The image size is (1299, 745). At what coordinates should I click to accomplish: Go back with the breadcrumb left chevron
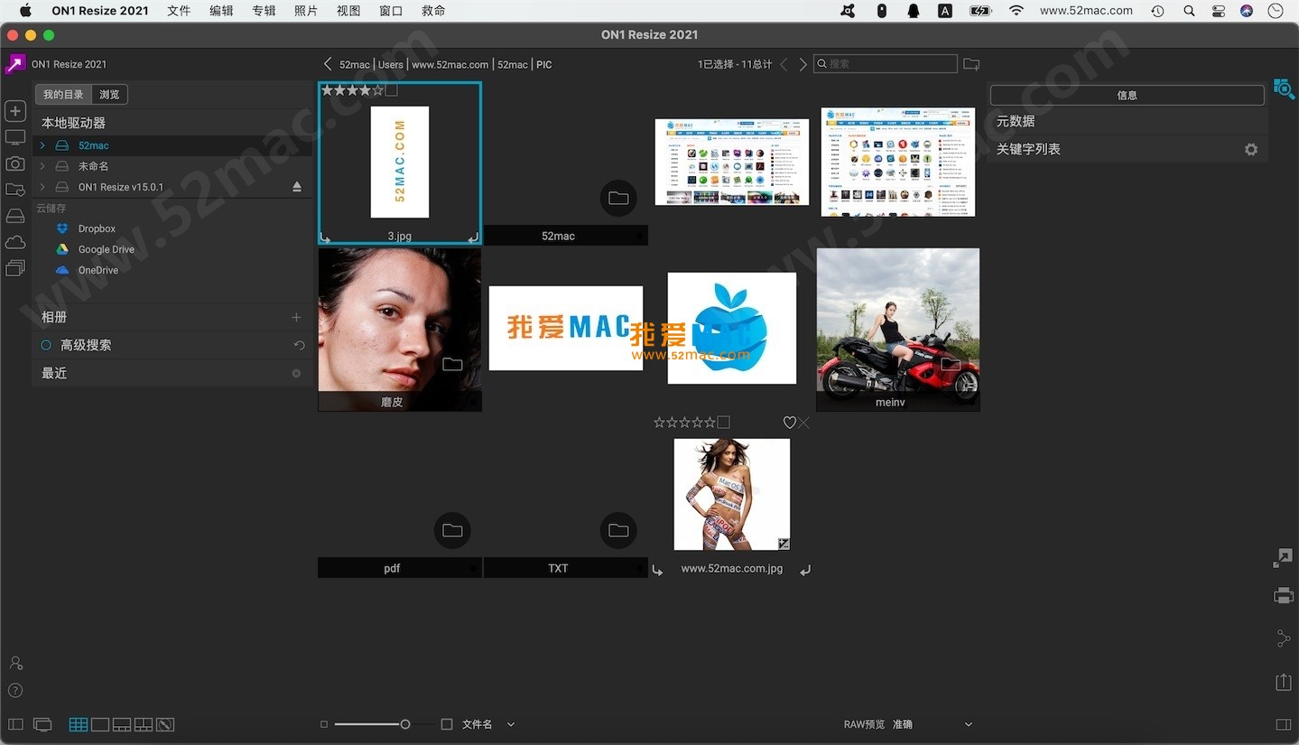(x=328, y=64)
